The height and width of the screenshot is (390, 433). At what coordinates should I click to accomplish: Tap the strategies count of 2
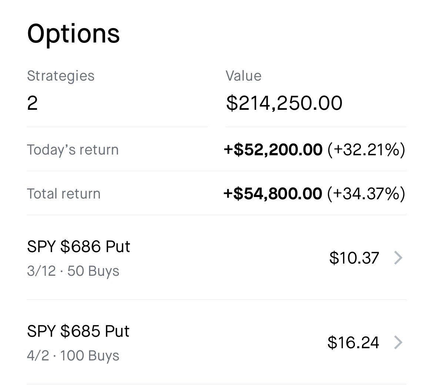tap(32, 103)
